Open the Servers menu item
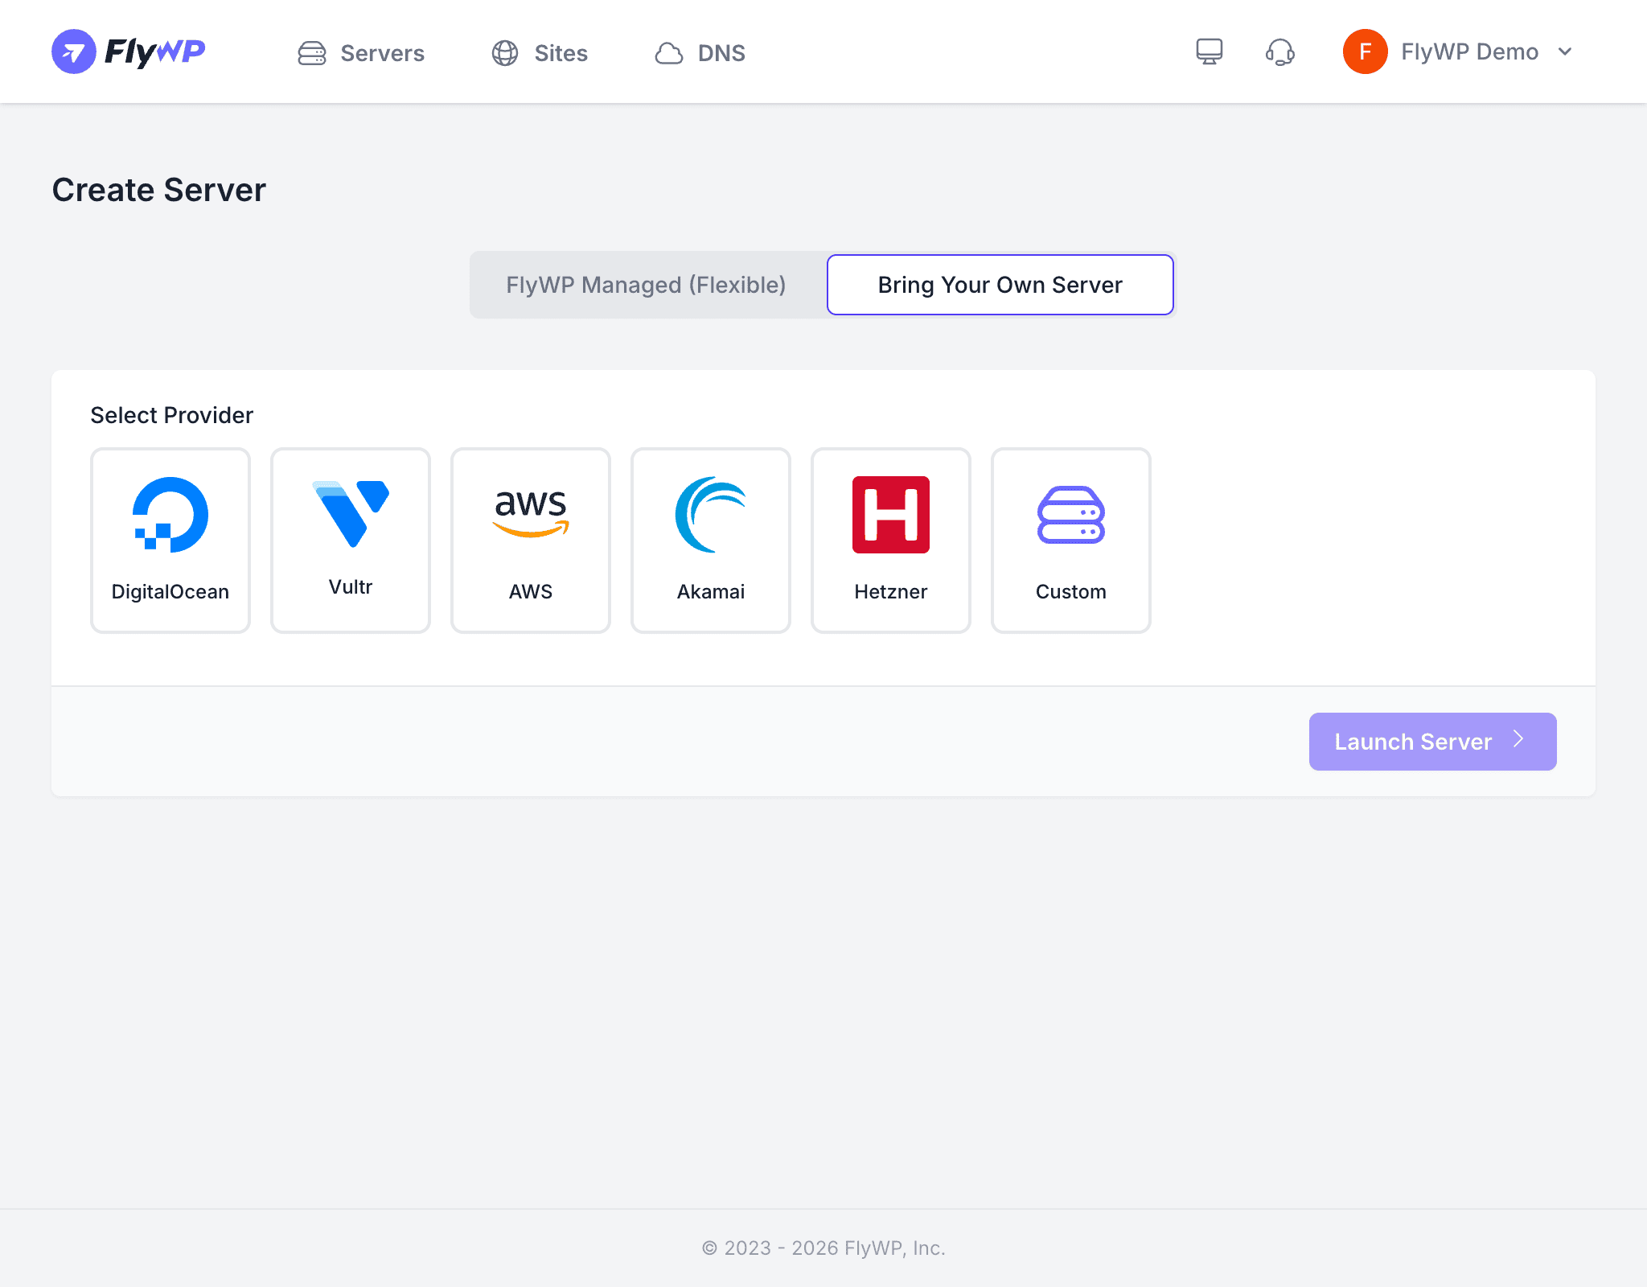 point(361,53)
